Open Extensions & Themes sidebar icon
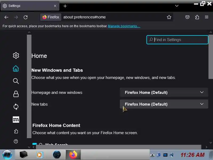 click(x=16, y=131)
